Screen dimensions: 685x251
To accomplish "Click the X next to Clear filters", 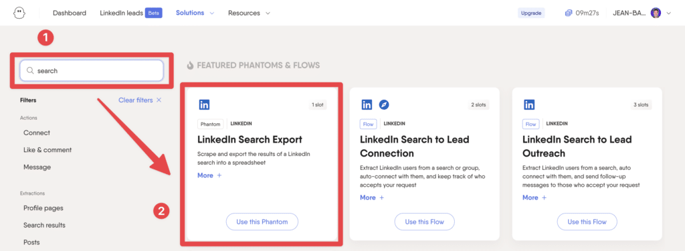I will [x=159, y=100].
